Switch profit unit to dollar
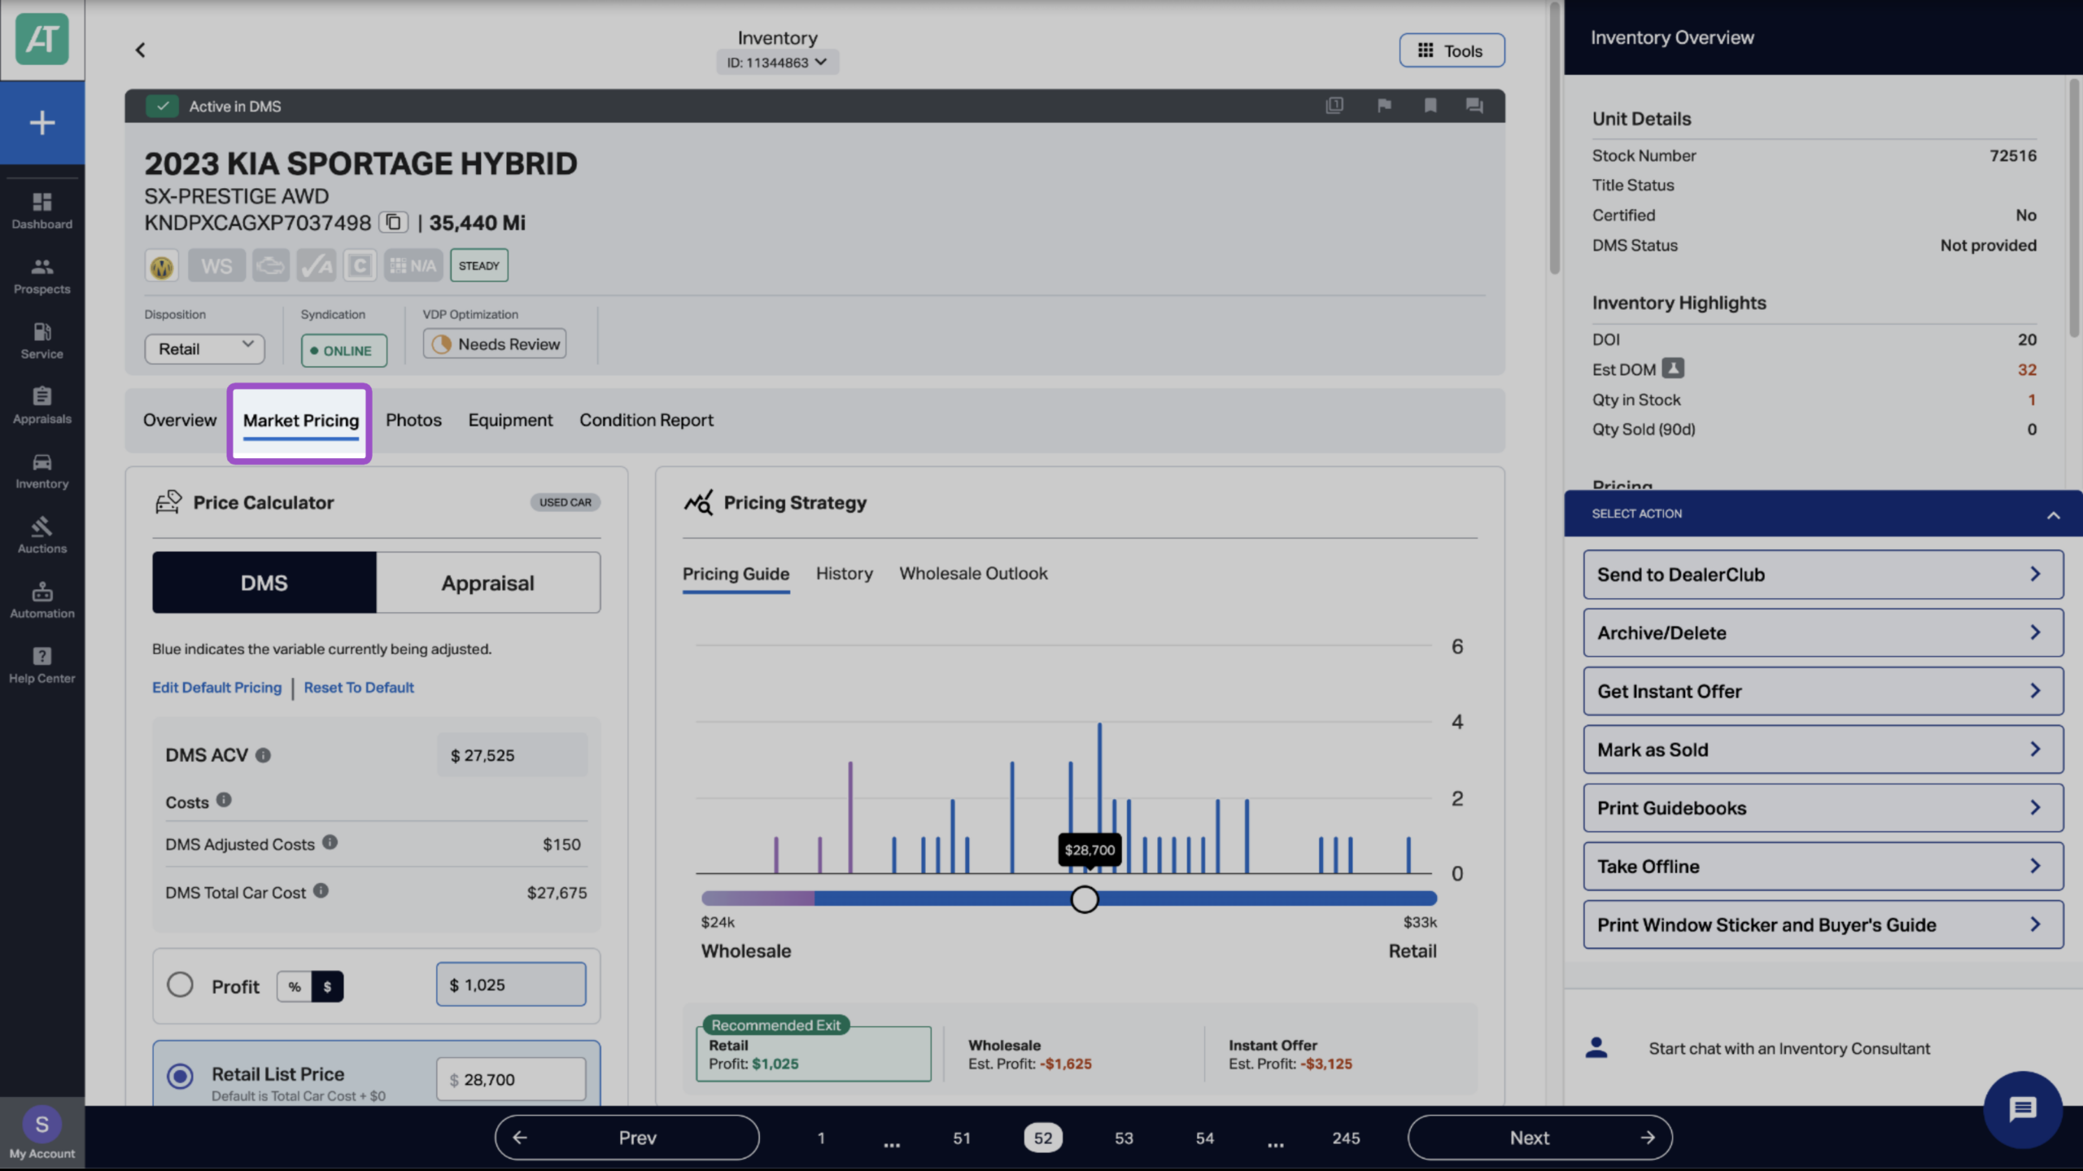Screen dimensions: 2083x1171 pyautogui.click(x=327, y=986)
